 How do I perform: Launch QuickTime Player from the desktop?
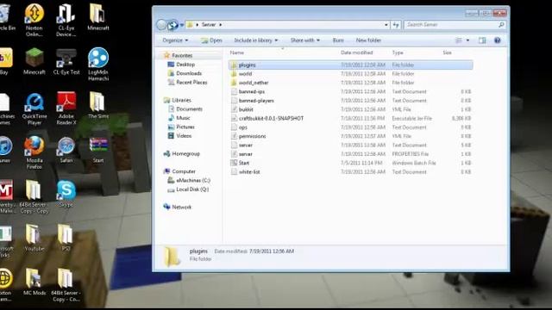click(34, 108)
